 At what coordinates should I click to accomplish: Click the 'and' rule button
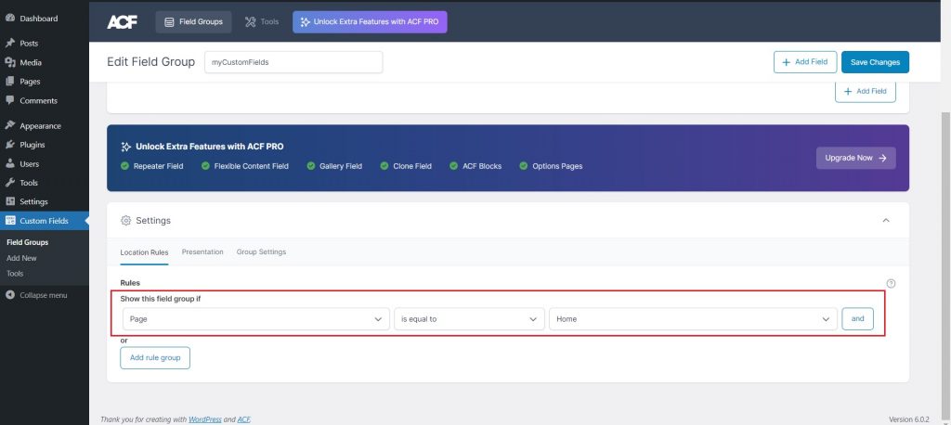(x=857, y=319)
